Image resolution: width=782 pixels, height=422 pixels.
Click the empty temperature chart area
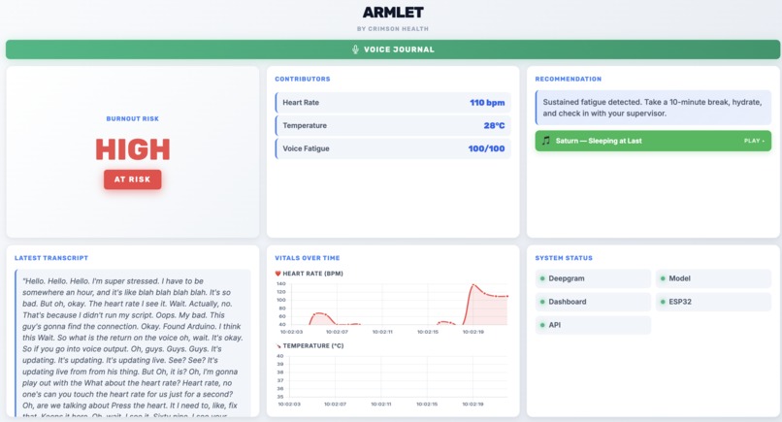398,376
